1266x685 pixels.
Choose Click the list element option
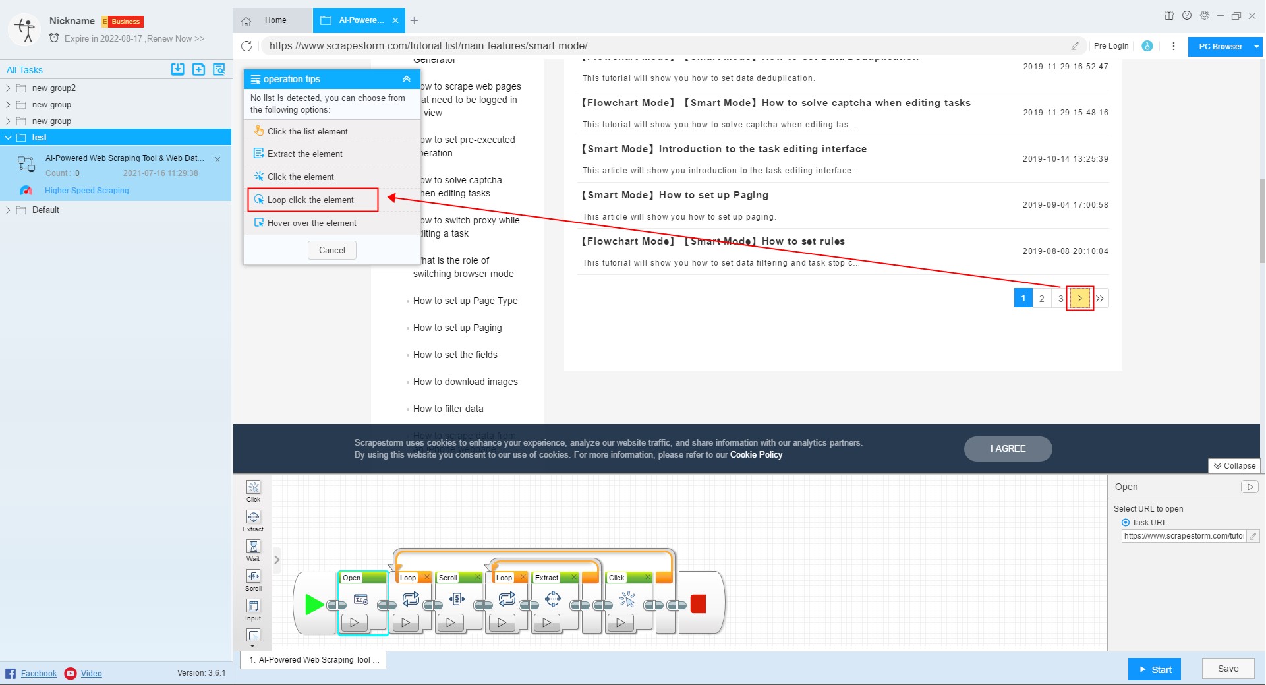point(332,131)
